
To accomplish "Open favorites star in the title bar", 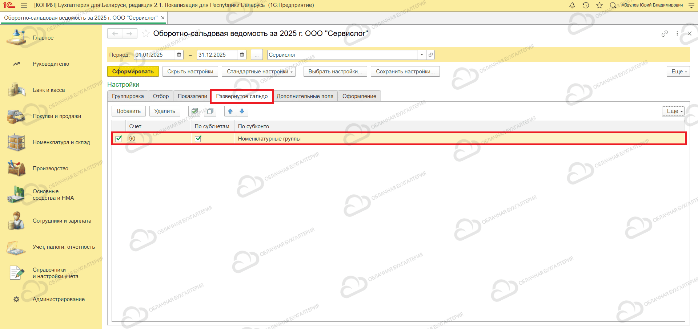I will coord(599,5).
